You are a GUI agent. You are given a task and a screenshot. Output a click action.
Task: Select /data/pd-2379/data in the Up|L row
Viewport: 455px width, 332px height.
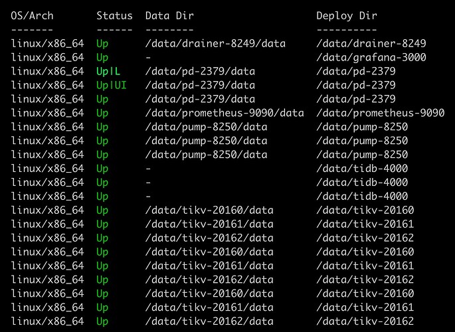pyautogui.click(x=200, y=71)
